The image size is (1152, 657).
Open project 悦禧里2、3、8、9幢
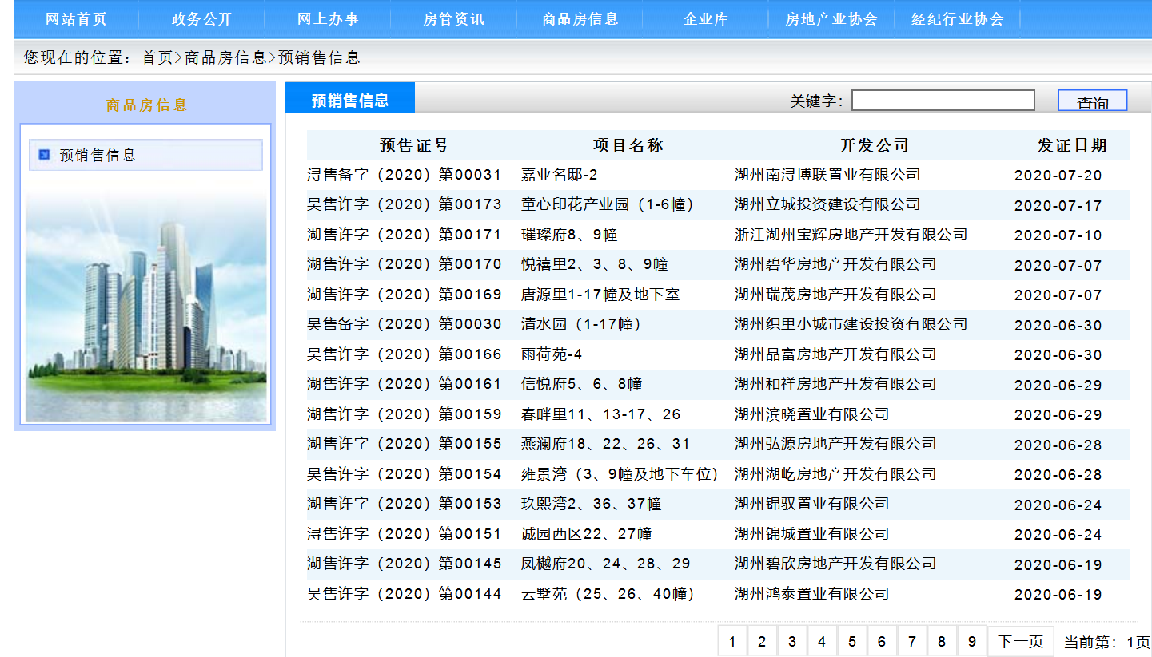point(595,264)
